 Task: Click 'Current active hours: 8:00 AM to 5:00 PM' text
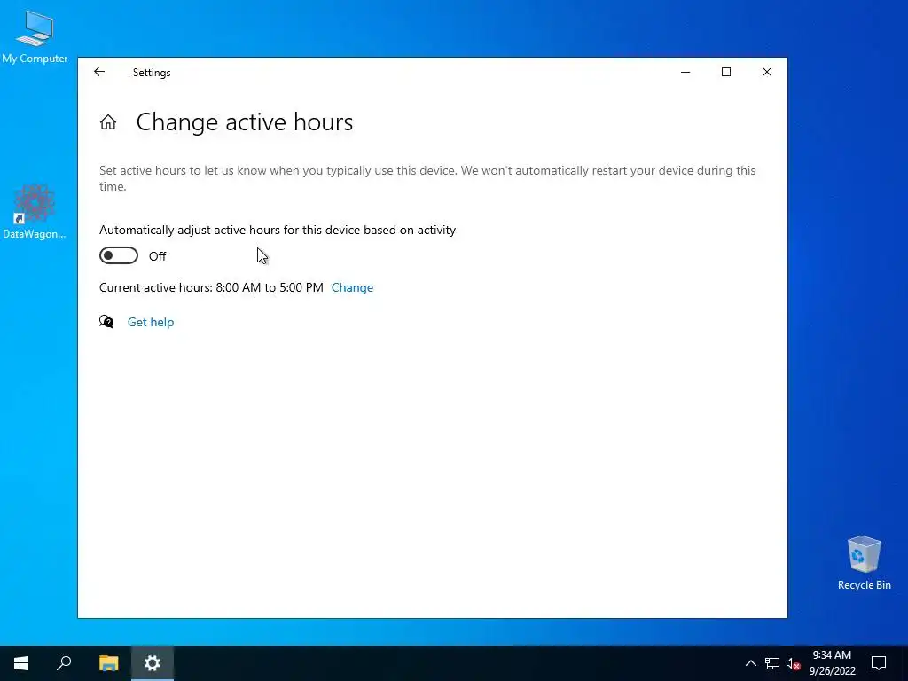211,288
